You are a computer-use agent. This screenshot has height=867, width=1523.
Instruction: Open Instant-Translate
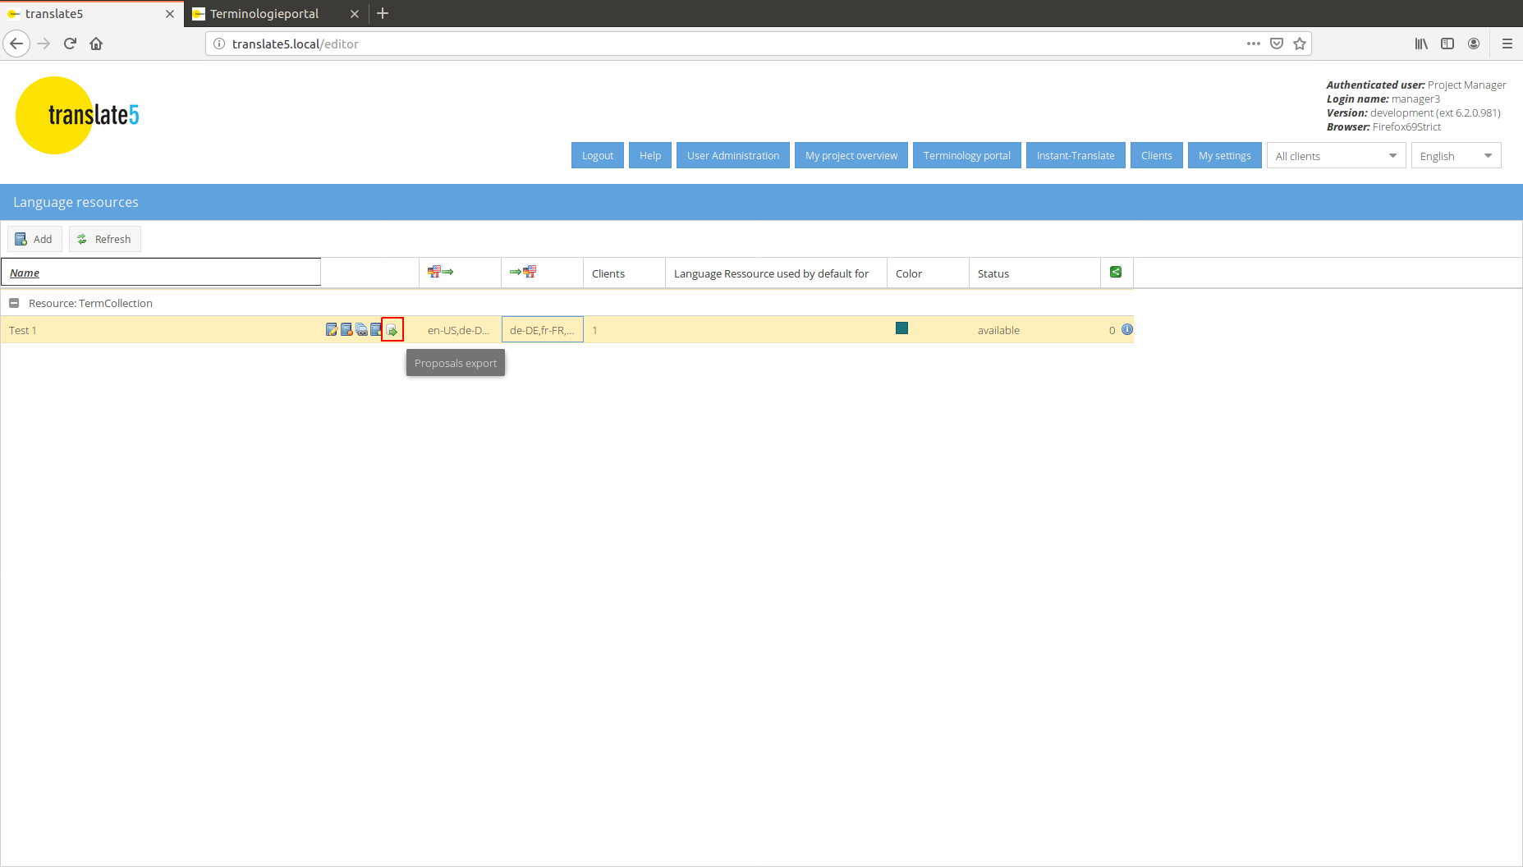coord(1076,155)
